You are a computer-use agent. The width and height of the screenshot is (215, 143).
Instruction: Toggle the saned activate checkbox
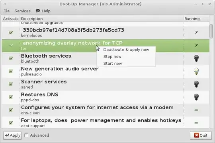pos(11,84)
